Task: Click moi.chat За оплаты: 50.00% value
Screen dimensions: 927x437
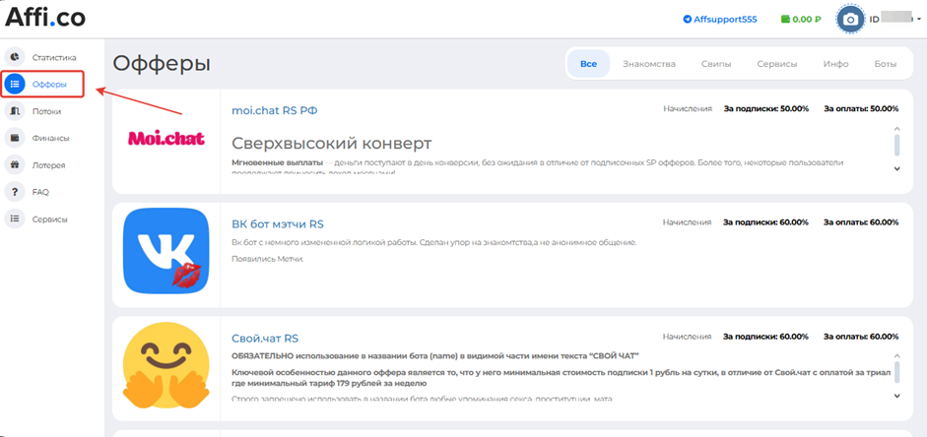Action: 861,108
